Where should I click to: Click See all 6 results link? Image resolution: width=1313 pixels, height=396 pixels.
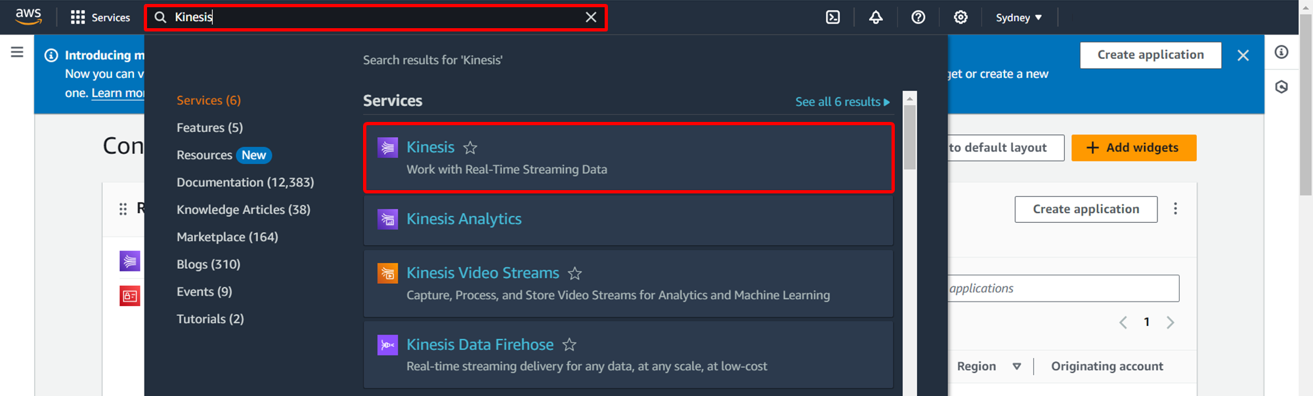coord(842,102)
